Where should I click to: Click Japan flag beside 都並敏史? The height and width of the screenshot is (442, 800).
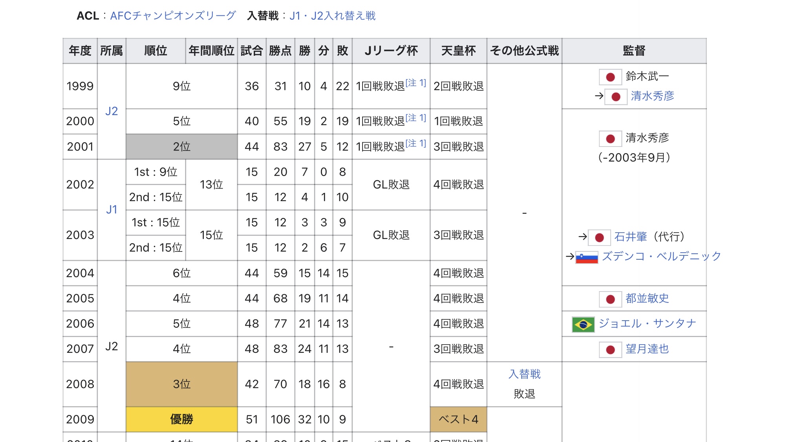click(x=610, y=299)
